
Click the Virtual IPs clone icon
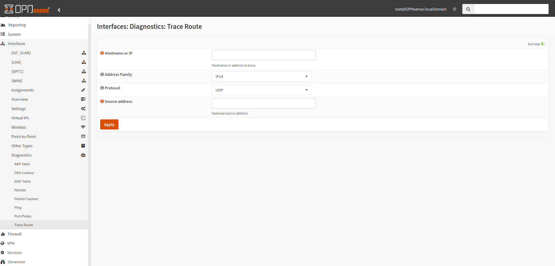point(83,118)
